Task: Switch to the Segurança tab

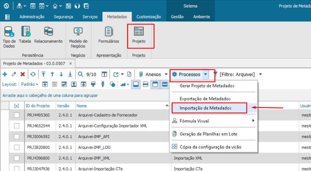Action: (x=63, y=17)
